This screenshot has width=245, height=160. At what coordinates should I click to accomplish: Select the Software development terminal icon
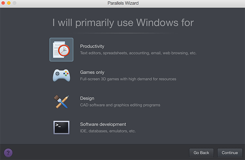(x=61, y=128)
